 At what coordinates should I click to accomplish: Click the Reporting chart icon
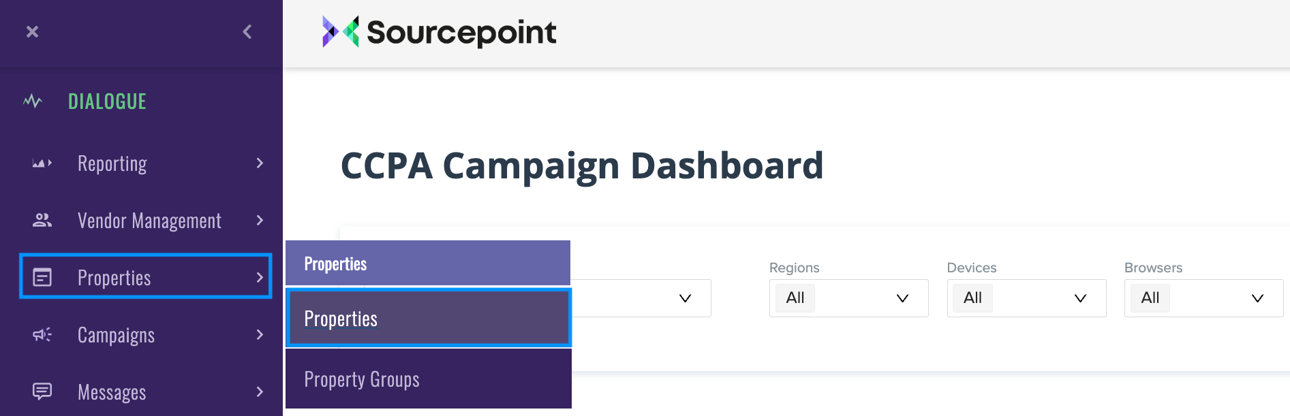pyautogui.click(x=42, y=163)
